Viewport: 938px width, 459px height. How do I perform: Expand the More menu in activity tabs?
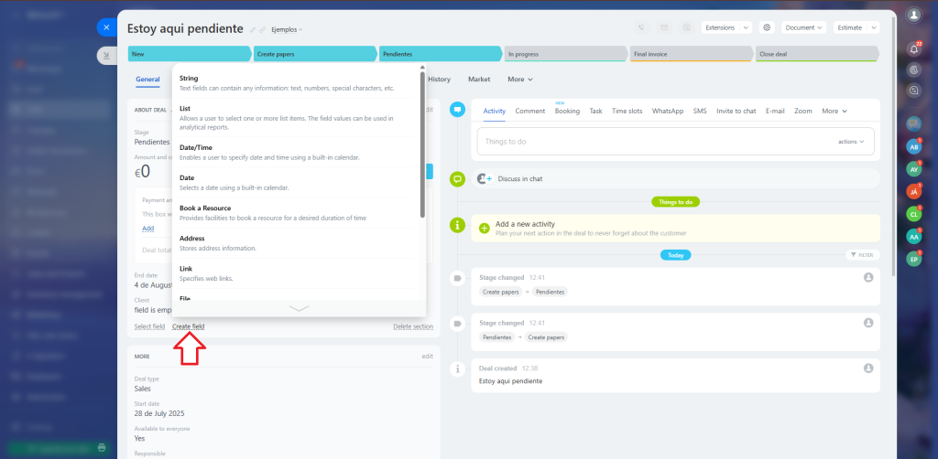point(834,111)
